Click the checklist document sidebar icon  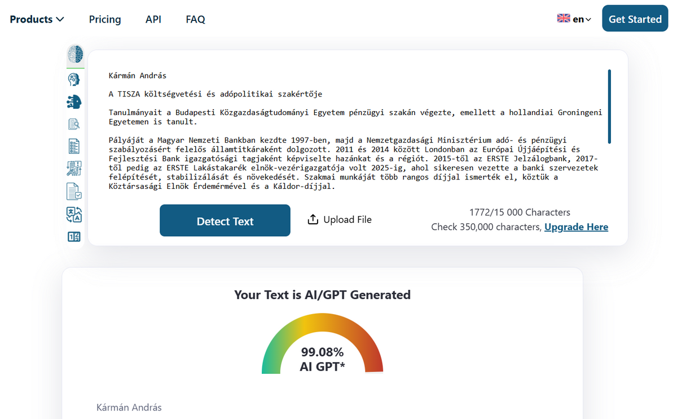click(x=74, y=146)
